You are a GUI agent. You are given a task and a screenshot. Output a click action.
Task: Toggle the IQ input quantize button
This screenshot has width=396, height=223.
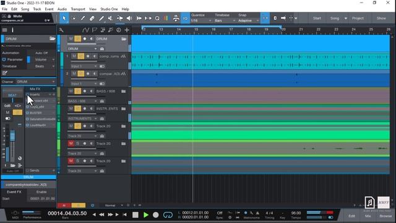(x=185, y=18)
